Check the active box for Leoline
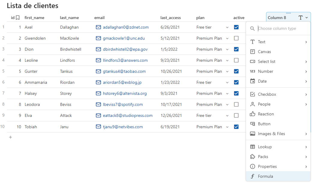The image size is (314, 184). click(x=236, y=60)
